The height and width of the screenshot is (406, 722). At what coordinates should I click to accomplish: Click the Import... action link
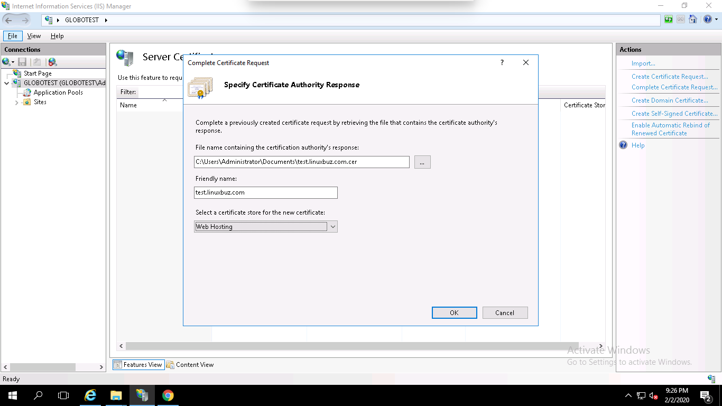(643, 63)
